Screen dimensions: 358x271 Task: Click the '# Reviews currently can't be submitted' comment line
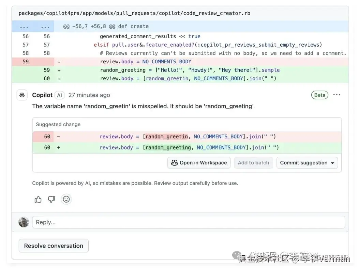tap(223, 53)
